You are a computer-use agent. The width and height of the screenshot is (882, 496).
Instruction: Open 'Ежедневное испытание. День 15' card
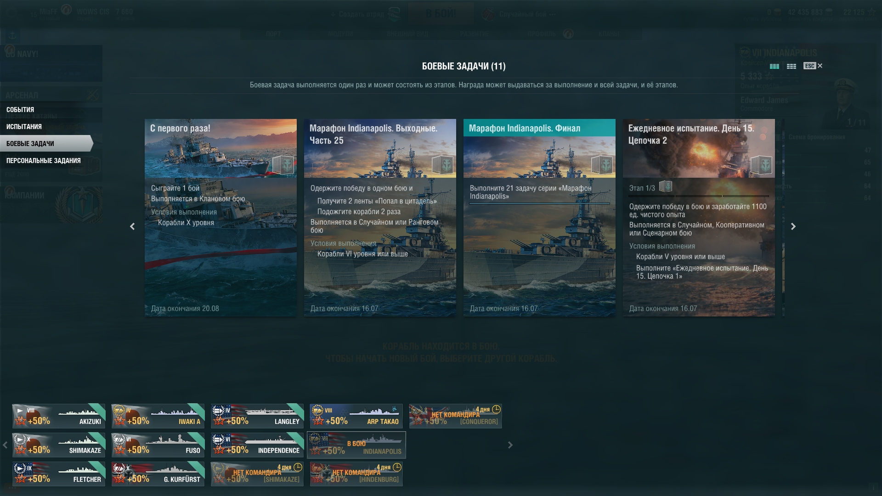[699, 217]
